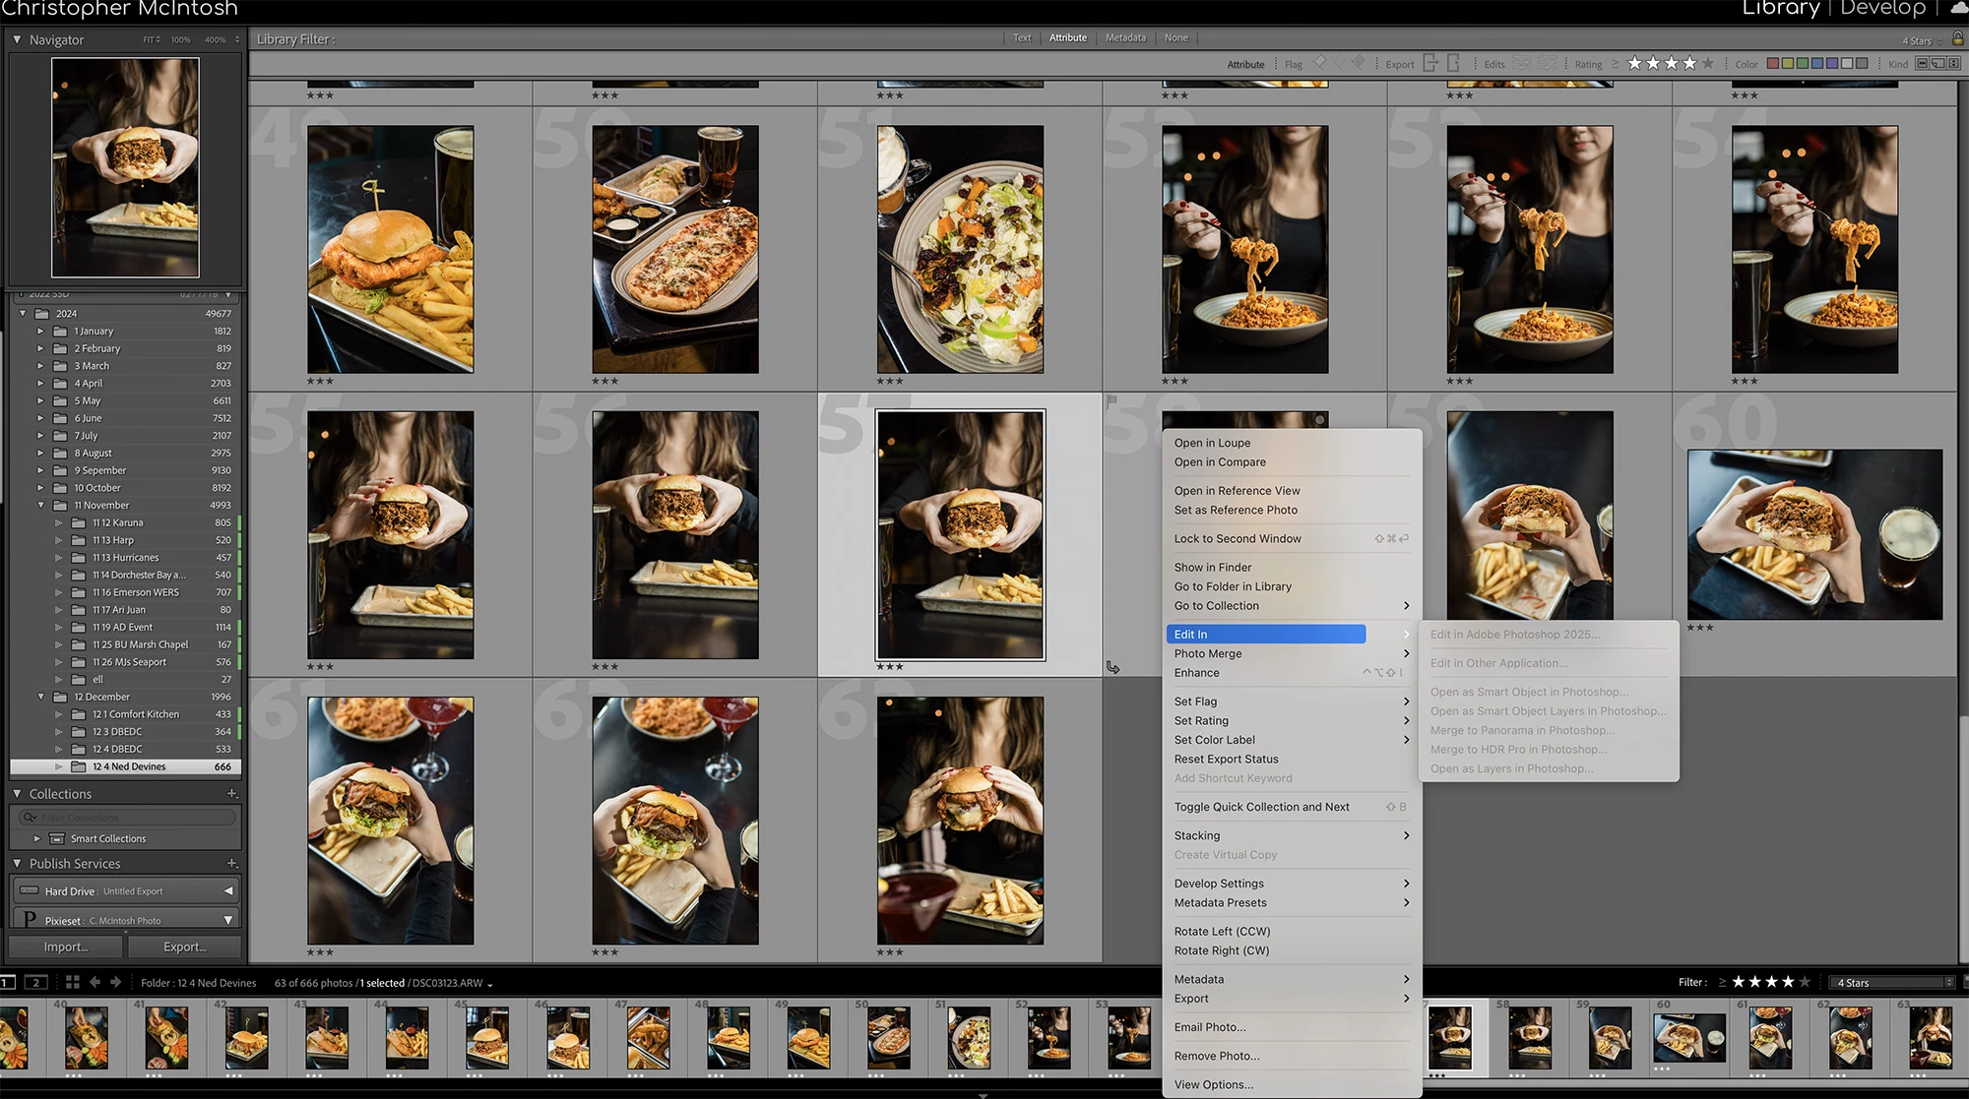Click the edited photos filter icon
The width and height of the screenshot is (1969, 1099).
click(x=1521, y=63)
